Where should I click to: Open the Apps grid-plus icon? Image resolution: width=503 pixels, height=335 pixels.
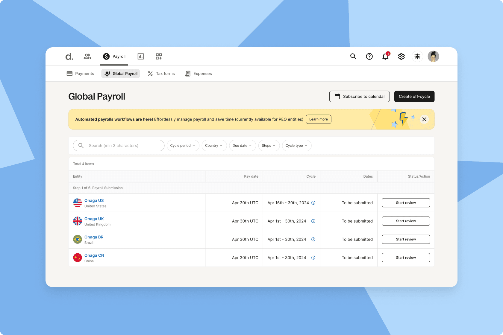[159, 56]
